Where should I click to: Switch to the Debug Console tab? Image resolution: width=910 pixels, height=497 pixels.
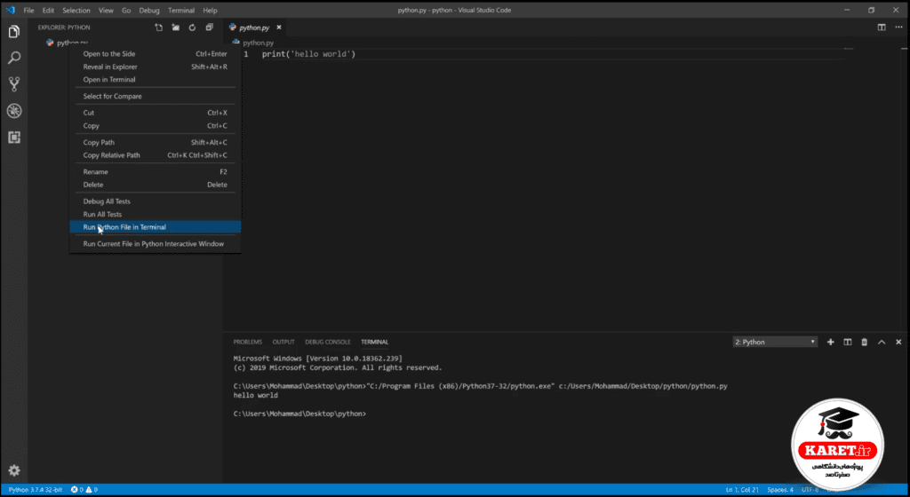click(328, 342)
